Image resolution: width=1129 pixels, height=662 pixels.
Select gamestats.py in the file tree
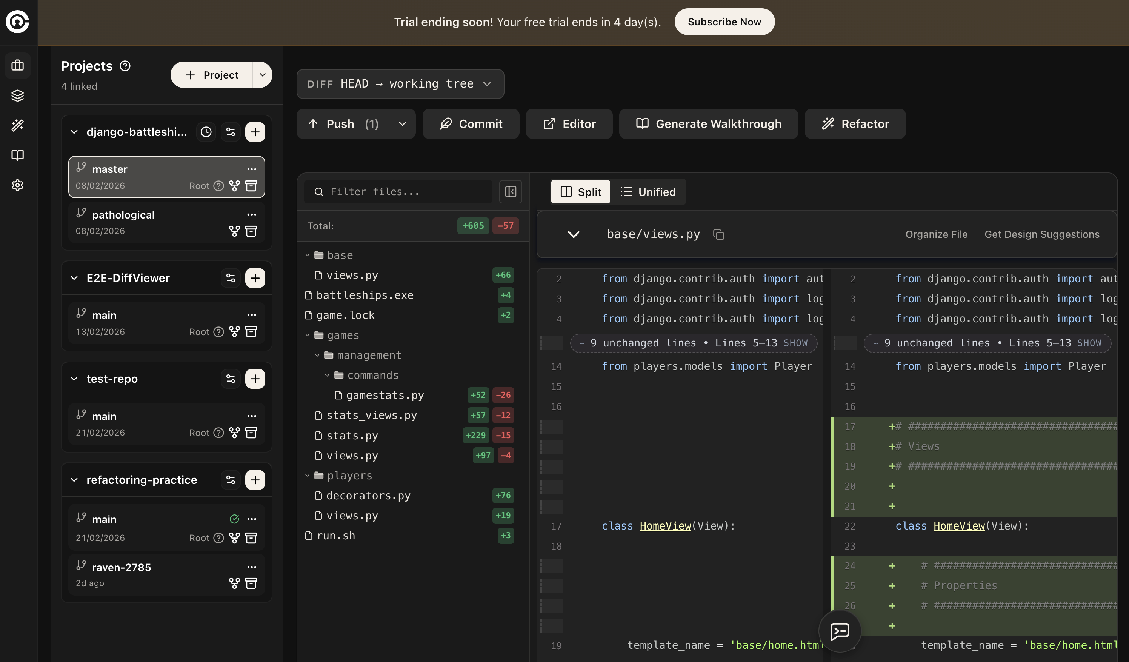click(385, 395)
